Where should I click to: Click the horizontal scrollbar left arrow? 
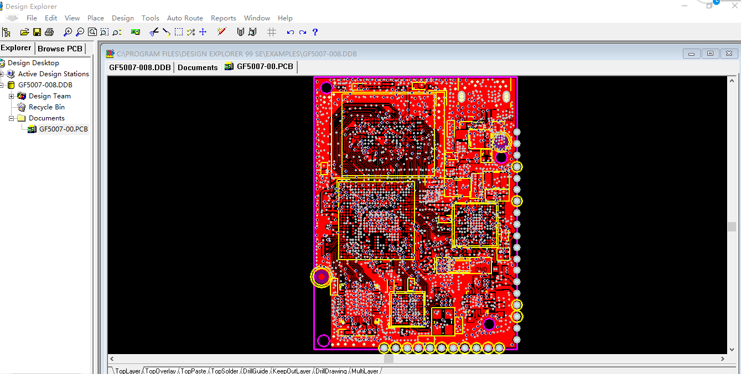pos(112,359)
